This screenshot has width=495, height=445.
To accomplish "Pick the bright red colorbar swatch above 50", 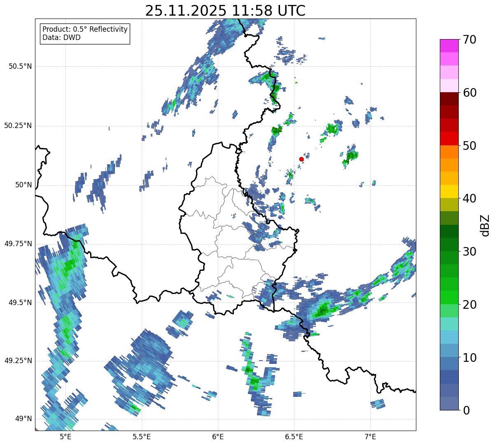I will (449, 139).
